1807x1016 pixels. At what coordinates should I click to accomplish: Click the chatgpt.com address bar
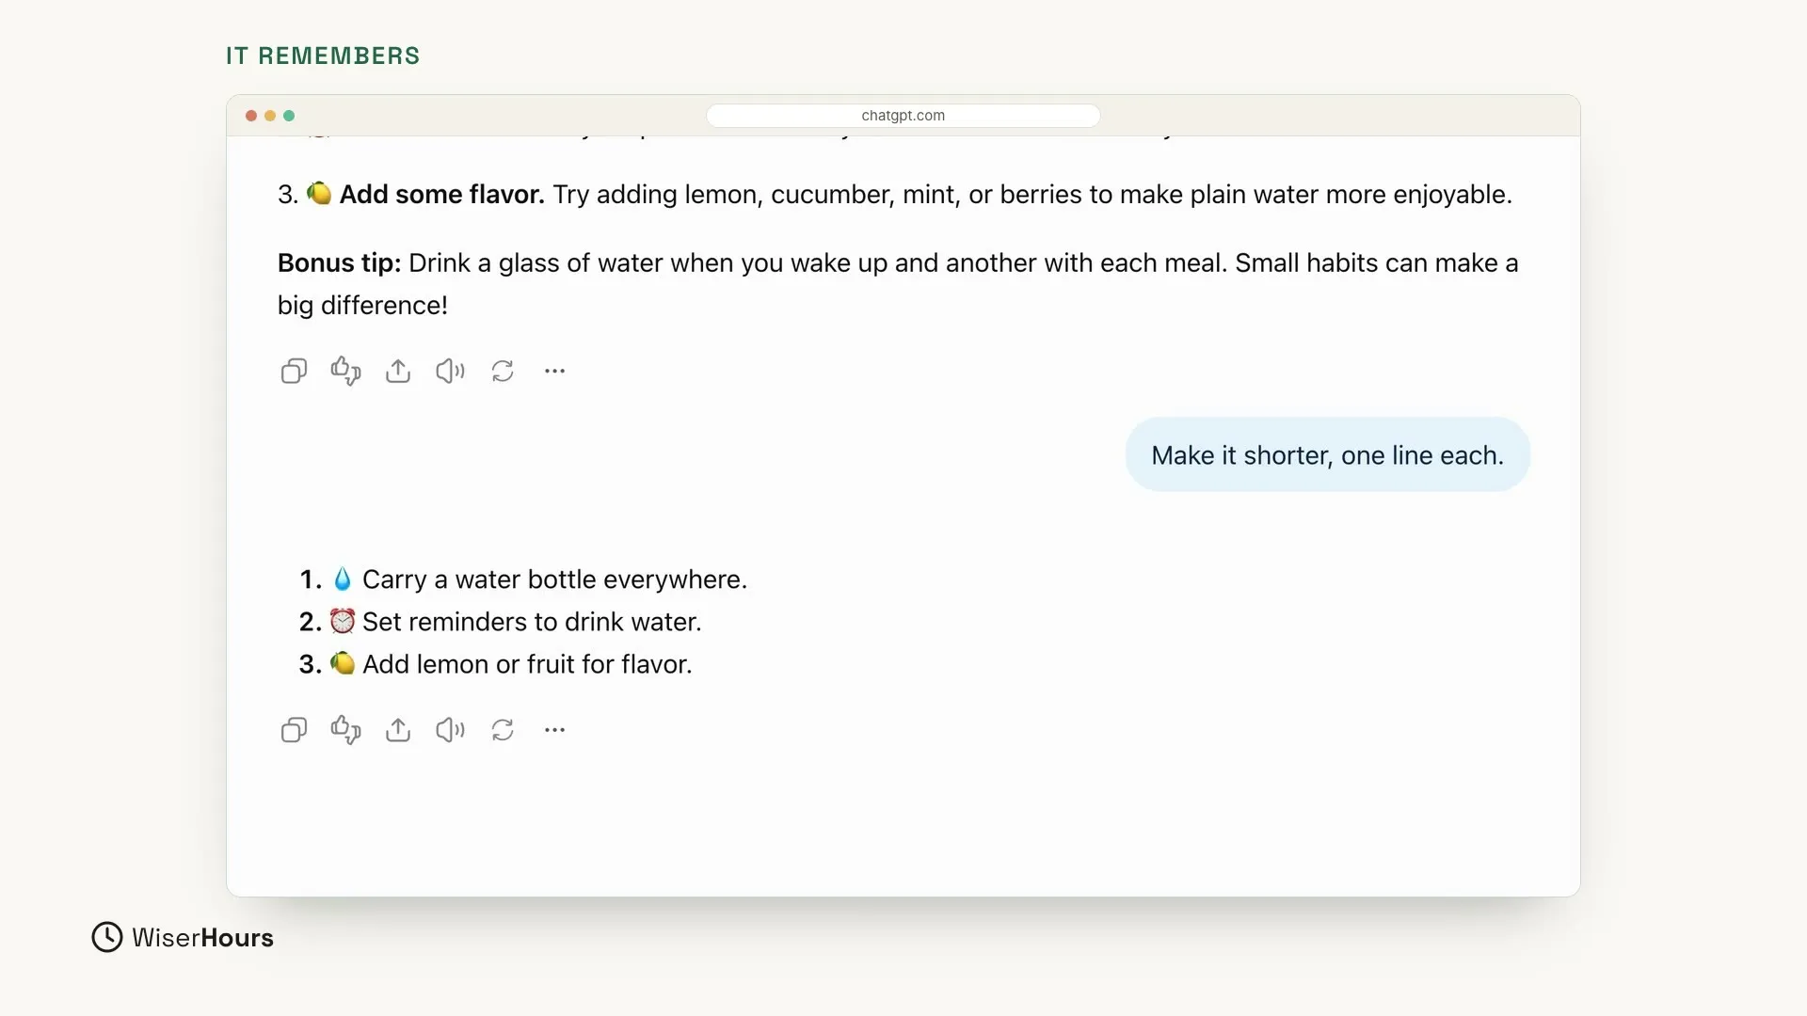pyautogui.click(x=903, y=116)
